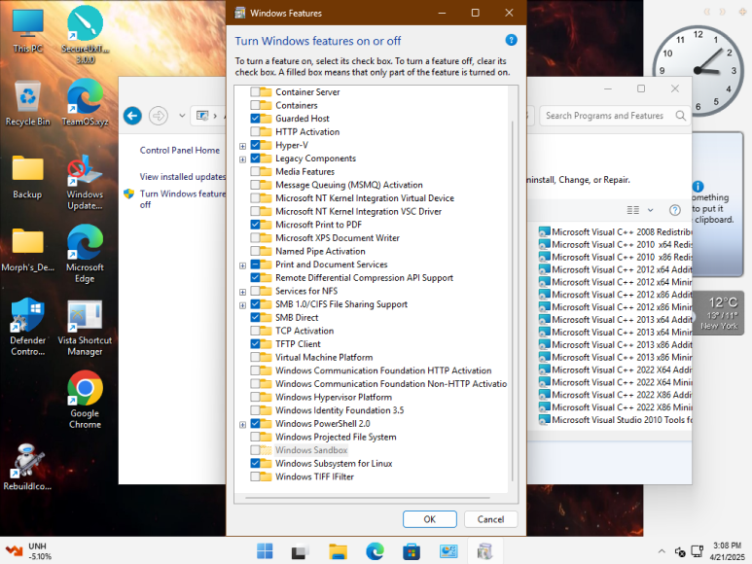
Task: Open Microsoft Edge from the taskbar
Action: (375, 551)
